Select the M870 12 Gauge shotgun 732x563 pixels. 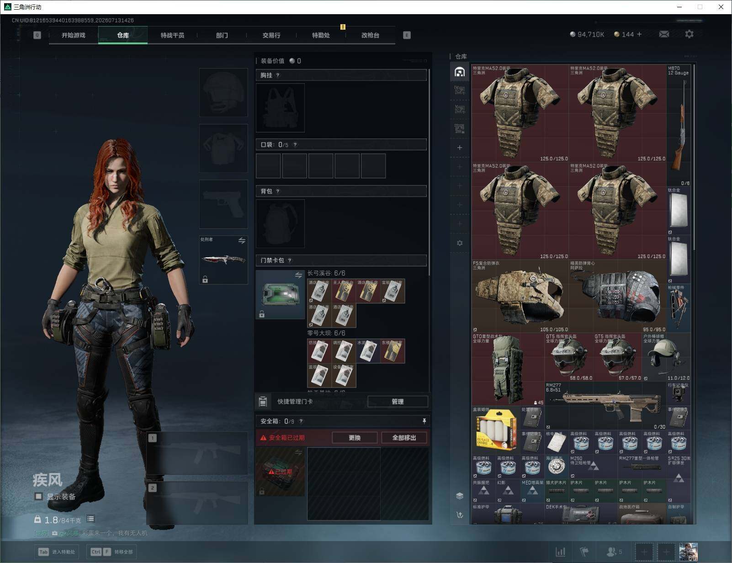click(679, 126)
